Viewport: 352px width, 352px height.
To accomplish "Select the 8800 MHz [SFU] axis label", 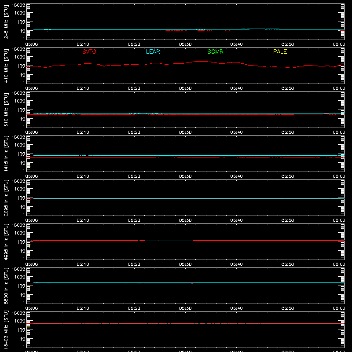I will pyautogui.click(x=6, y=286).
